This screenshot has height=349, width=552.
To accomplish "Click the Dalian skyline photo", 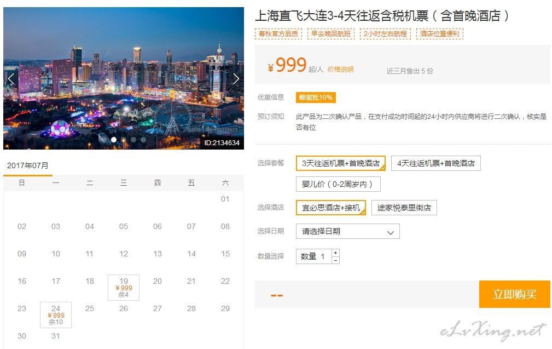I will (x=124, y=78).
